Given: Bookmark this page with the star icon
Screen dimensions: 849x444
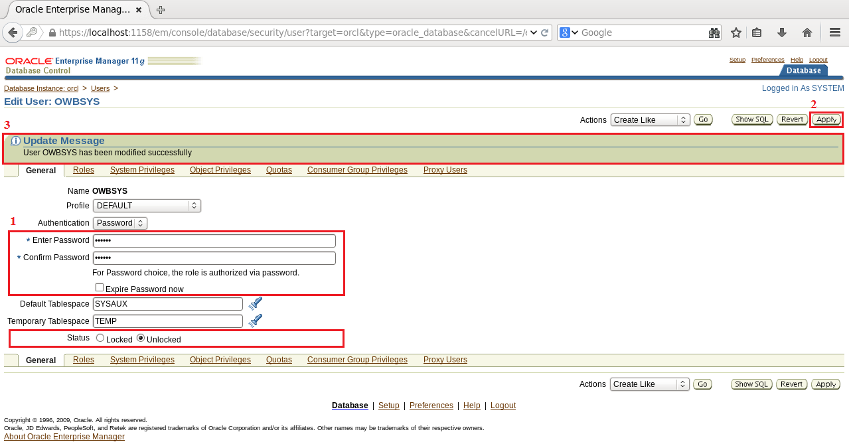Looking at the screenshot, I should pos(735,33).
